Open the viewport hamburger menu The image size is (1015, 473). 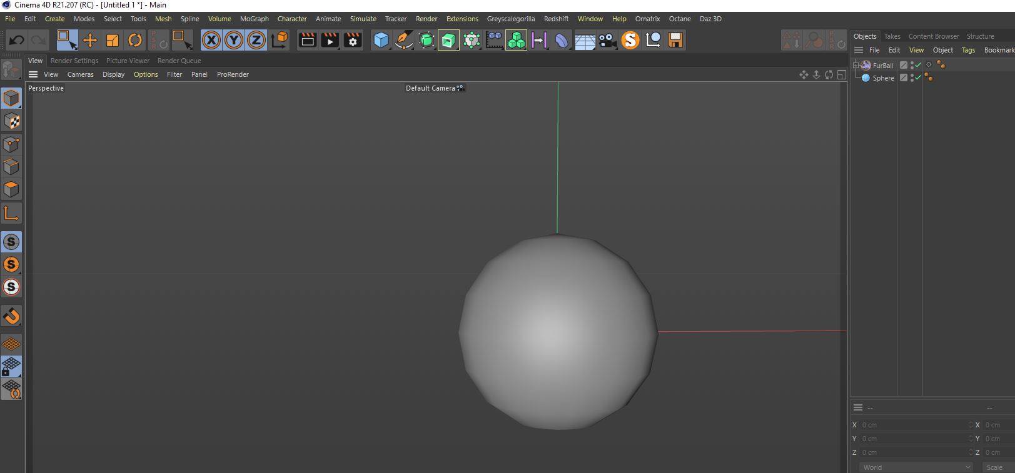[33, 74]
